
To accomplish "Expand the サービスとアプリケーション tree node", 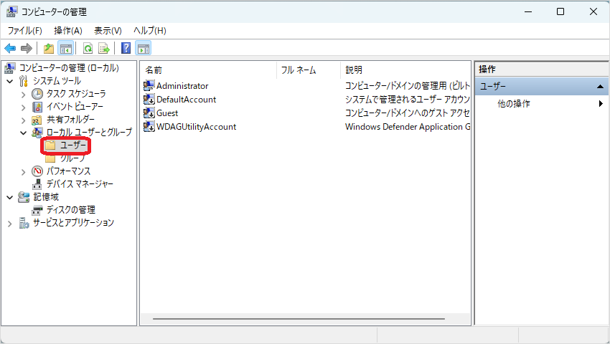I will [x=10, y=223].
